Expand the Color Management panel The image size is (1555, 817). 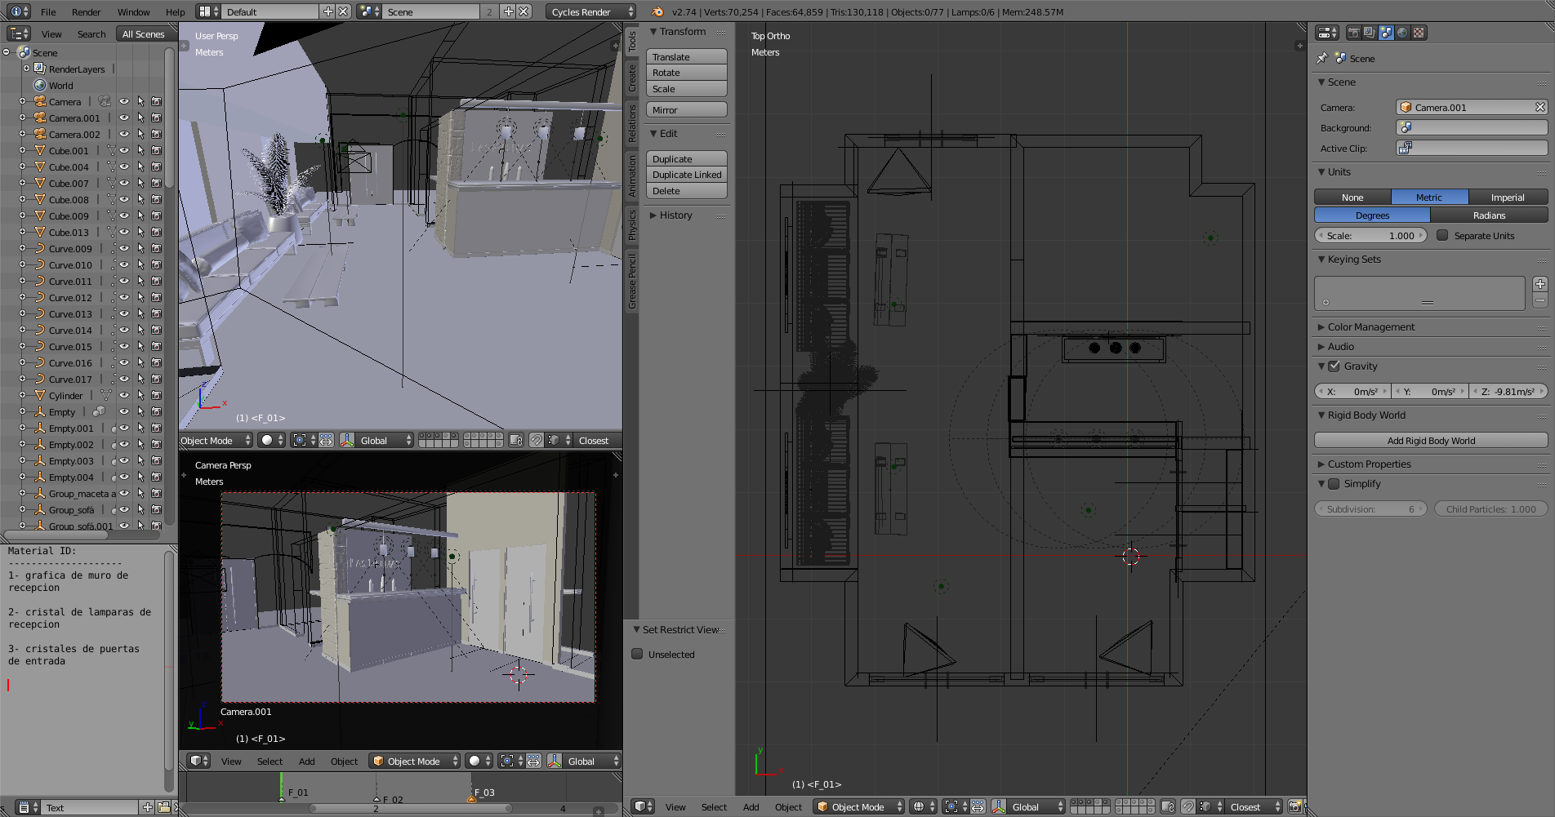pos(1370,327)
